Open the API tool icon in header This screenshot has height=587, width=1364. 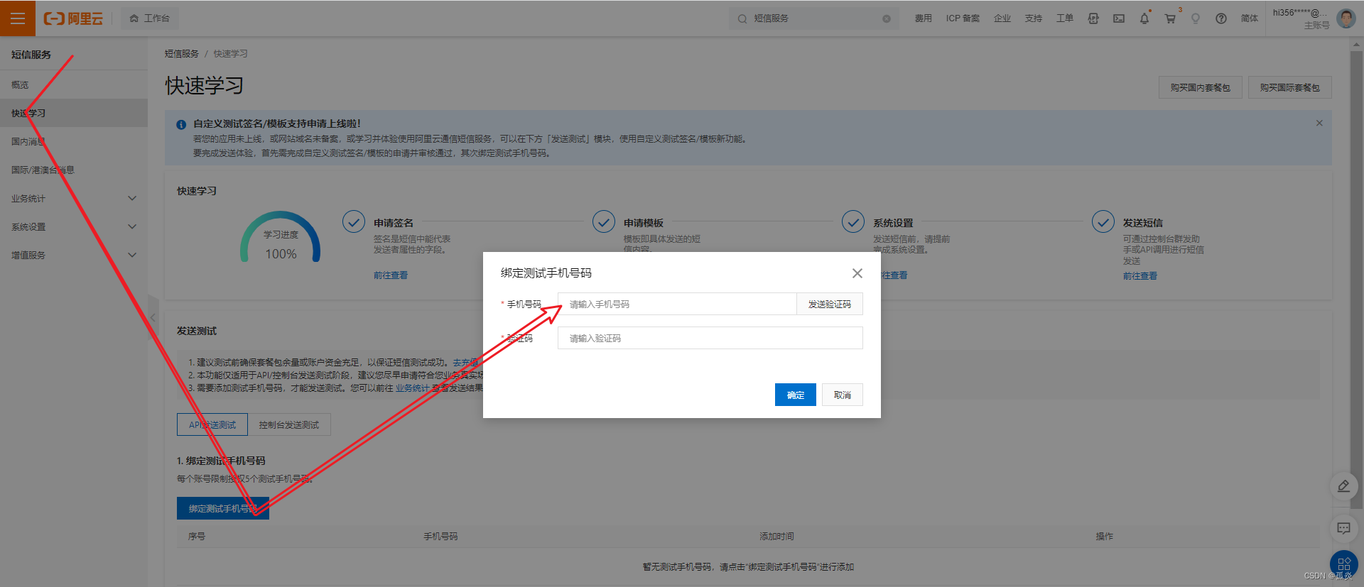coord(1093,18)
